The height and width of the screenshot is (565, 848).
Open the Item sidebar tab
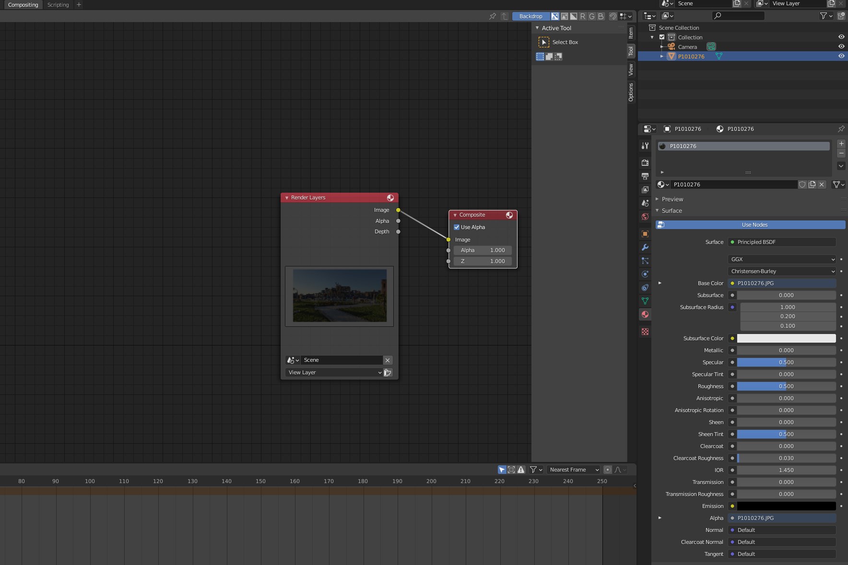[x=631, y=33]
